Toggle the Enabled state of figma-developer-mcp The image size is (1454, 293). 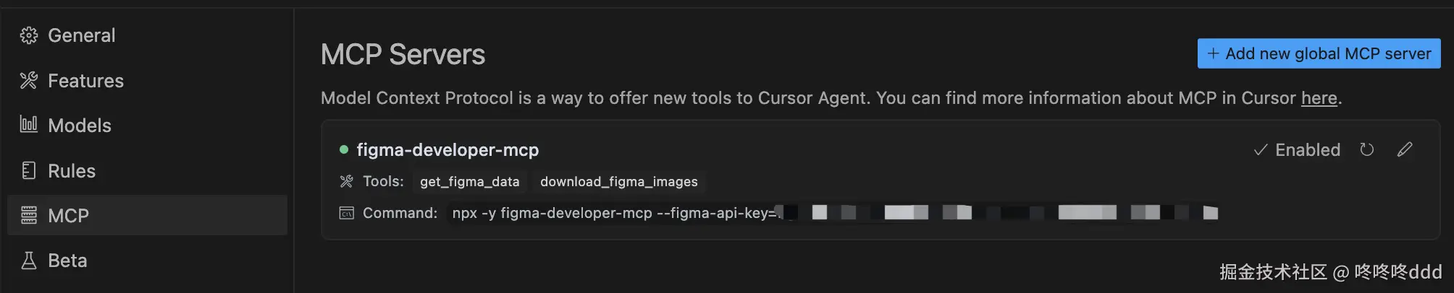1297,149
